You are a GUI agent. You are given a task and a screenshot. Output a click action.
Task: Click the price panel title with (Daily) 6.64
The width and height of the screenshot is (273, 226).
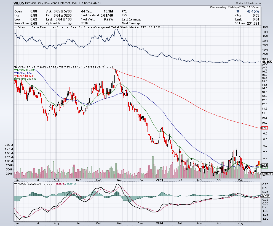pos(65,67)
